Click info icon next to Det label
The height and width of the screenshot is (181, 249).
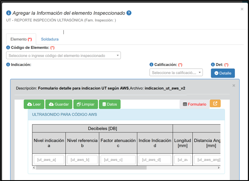[x=213, y=65]
